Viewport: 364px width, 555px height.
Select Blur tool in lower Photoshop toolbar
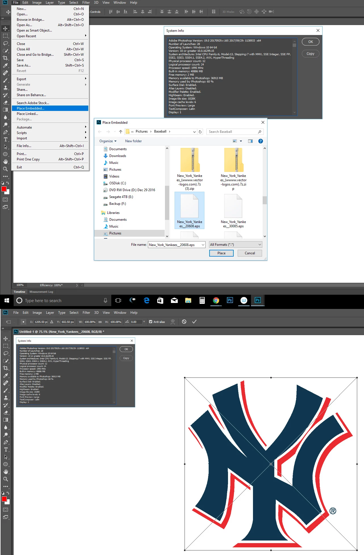[5, 427]
